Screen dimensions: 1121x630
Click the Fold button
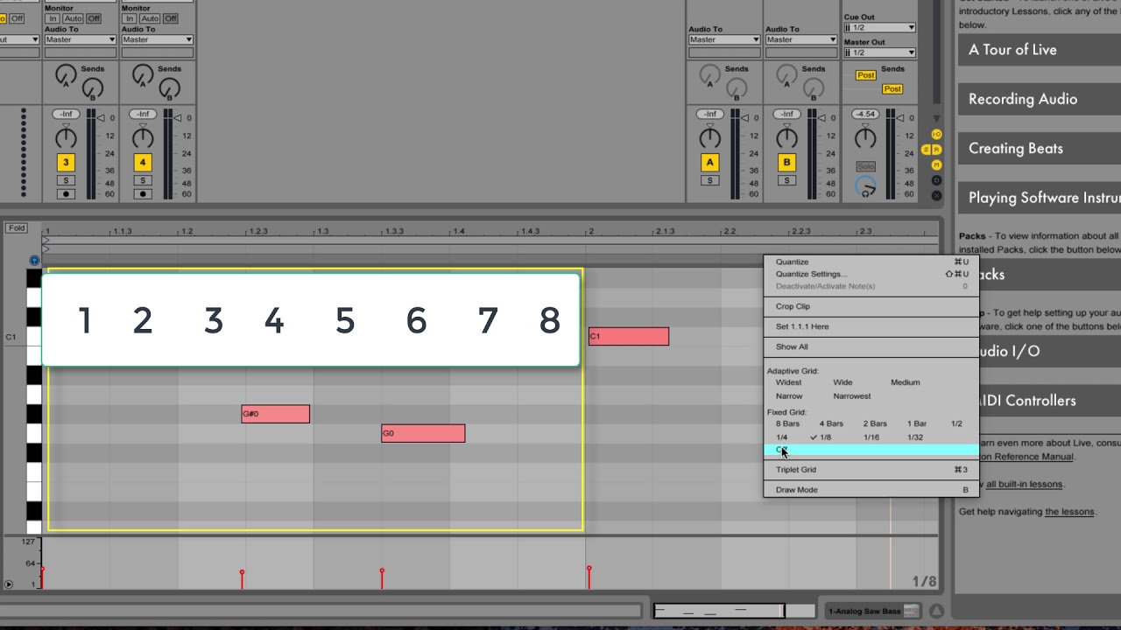click(17, 228)
